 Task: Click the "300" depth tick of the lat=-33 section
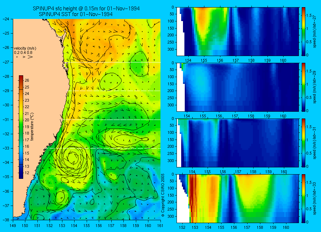pyautogui.click(x=171, y=216)
